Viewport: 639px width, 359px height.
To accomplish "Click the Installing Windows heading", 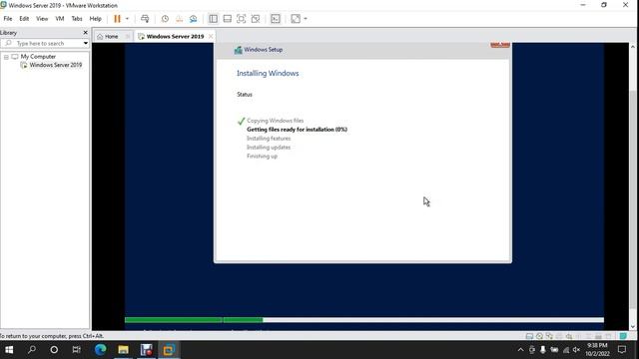I will click(x=268, y=73).
